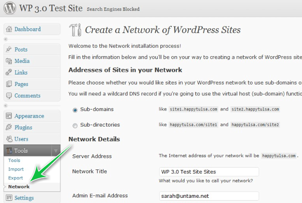Select the Sub-domains radio option
Screen dimensions: 302x203
click(x=75, y=110)
